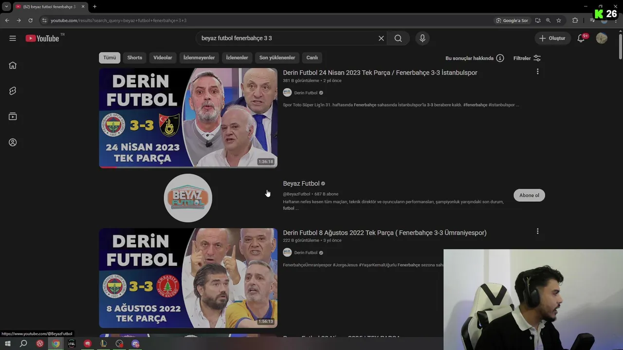Open OBS Studio taskbar icon
Screen dimensions: 623x350
[x=119, y=344]
